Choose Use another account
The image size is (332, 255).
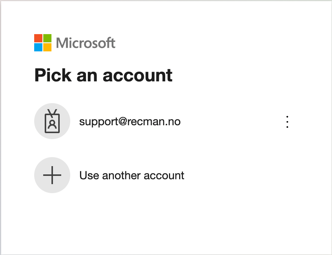tap(132, 175)
